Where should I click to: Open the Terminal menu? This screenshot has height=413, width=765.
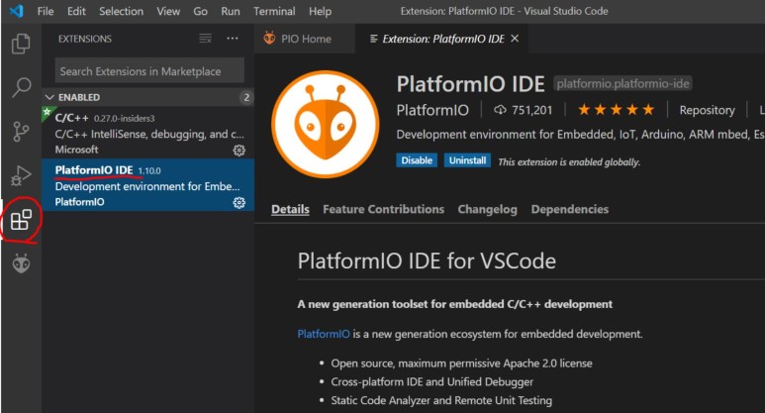point(274,11)
